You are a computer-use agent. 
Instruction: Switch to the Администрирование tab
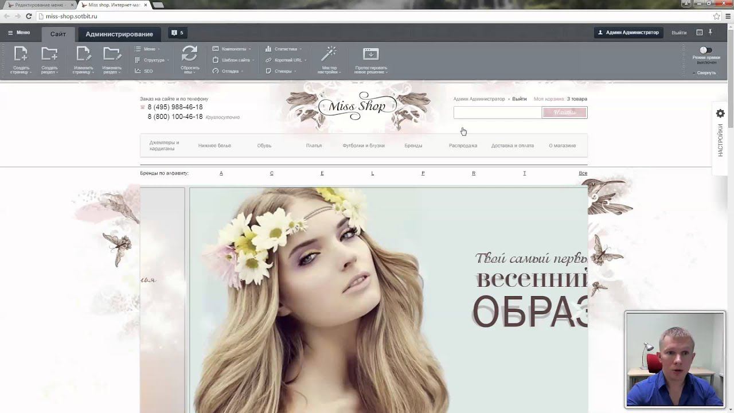(x=119, y=34)
